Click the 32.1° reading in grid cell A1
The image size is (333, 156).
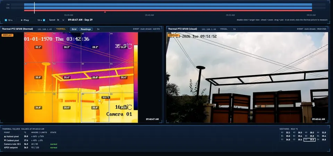point(38,47)
